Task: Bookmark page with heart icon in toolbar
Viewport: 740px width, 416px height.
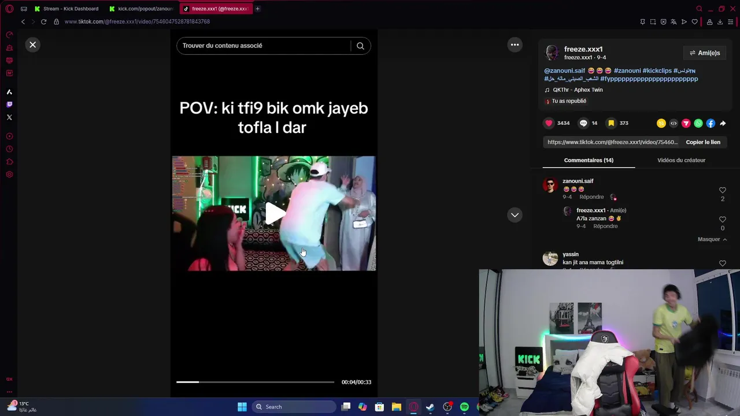Action: (694, 22)
